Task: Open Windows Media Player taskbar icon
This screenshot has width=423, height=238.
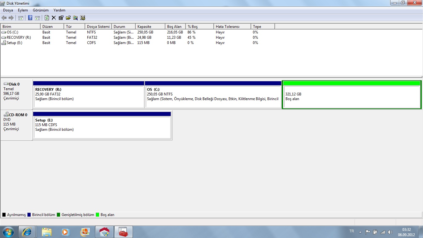Action: 66,232
